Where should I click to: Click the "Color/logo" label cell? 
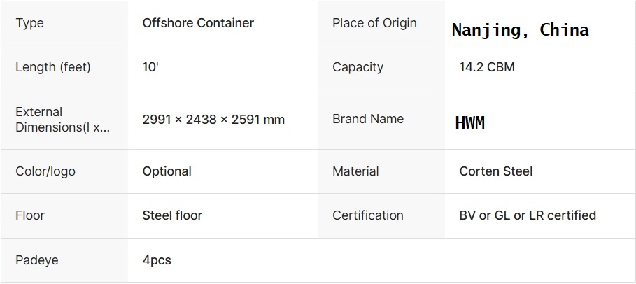pyautogui.click(x=45, y=171)
